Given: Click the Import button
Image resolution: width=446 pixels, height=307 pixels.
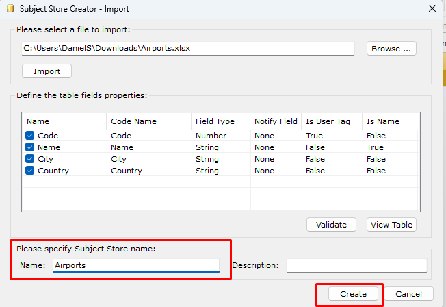Looking at the screenshot, I should 47,71.
